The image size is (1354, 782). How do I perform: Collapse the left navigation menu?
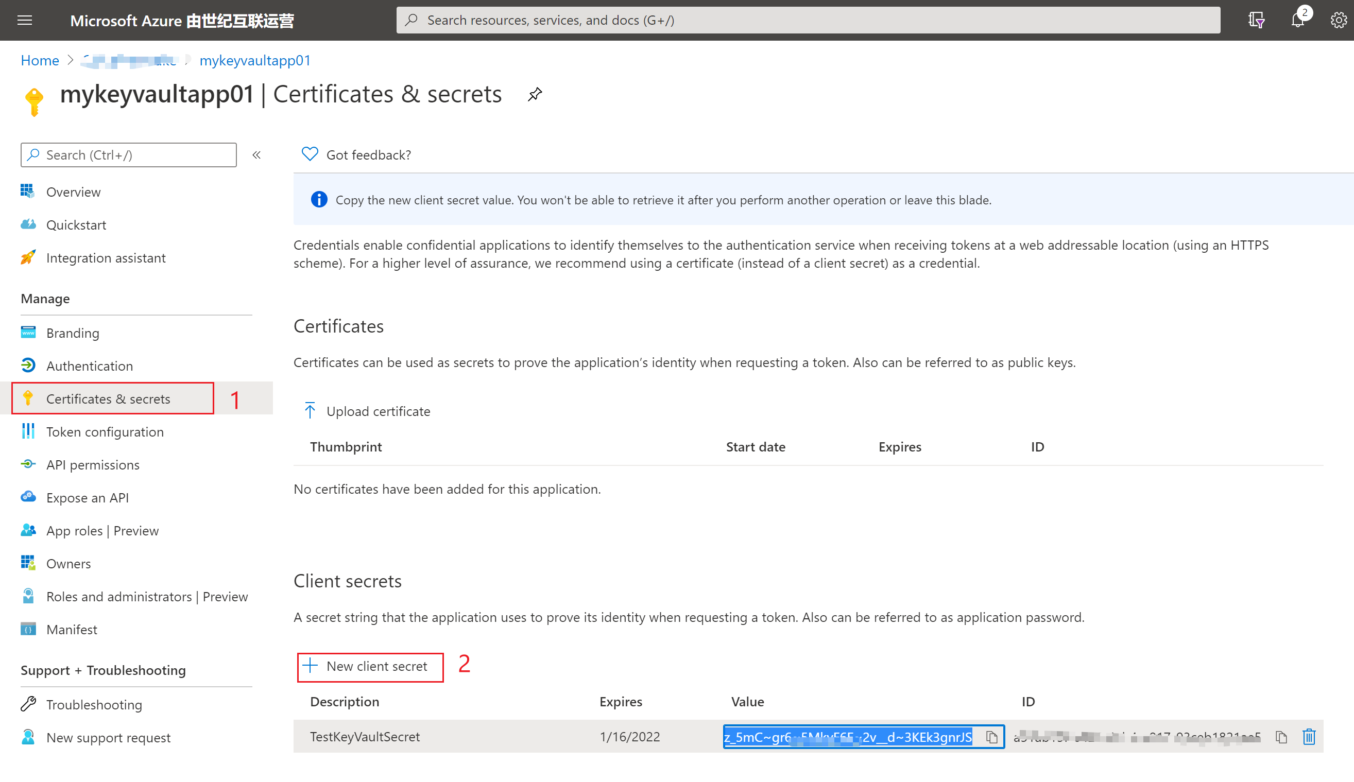coord(257,155)
